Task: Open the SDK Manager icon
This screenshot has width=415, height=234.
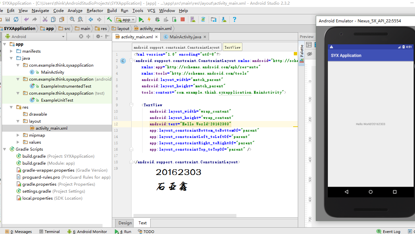Action: tap(224, 19)
